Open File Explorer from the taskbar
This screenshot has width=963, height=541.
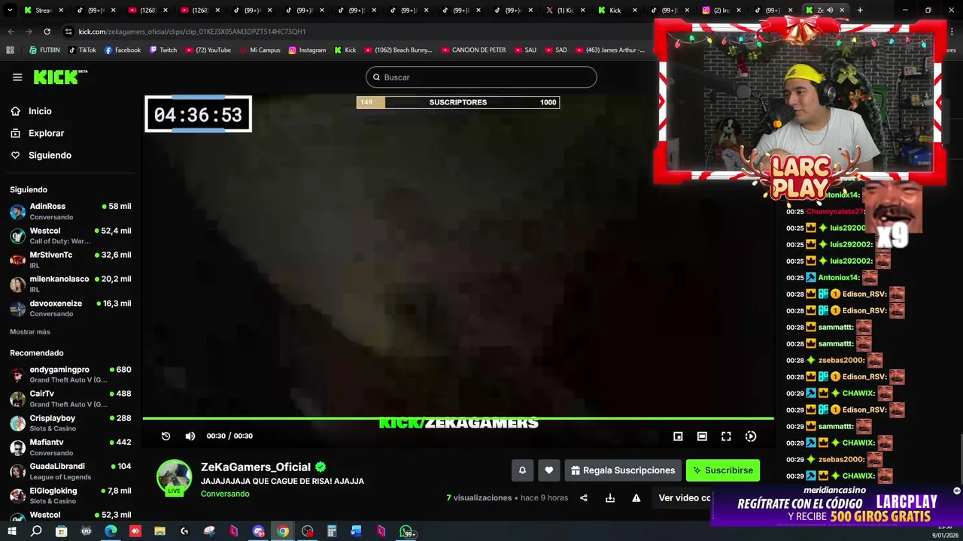[159, 531]
